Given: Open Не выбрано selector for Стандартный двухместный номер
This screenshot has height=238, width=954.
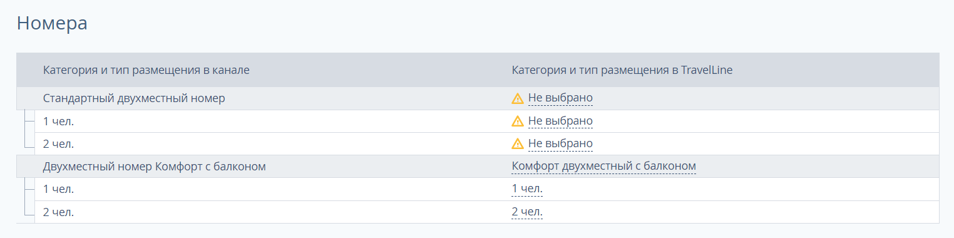Looking at the screenshot, I should click(x=560, y=98).
